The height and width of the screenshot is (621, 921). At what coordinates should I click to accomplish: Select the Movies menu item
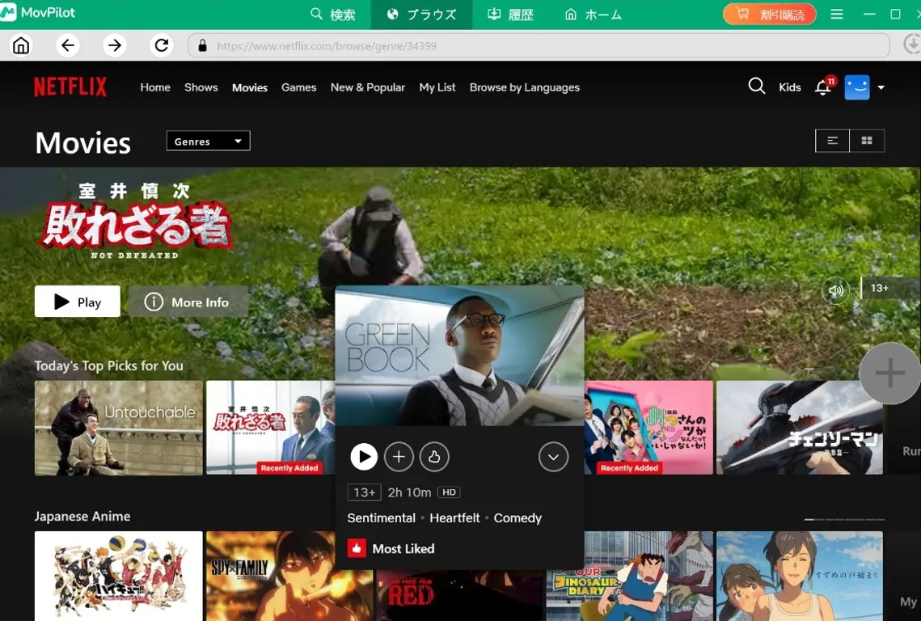[x=250, y=87]
